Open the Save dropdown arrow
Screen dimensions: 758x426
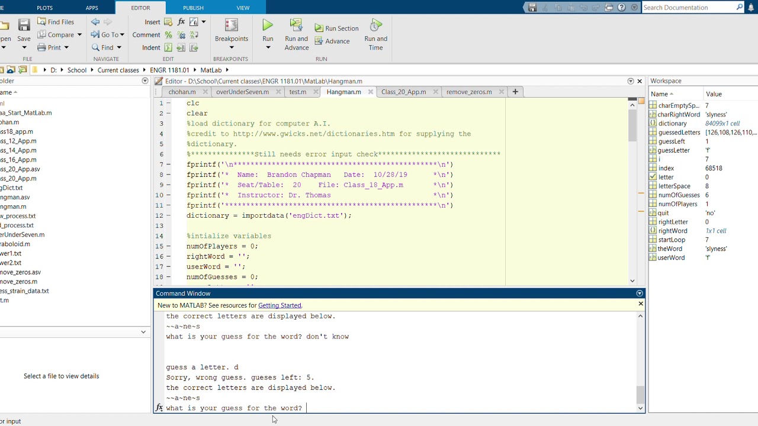pyautogui.click(x=24, y=48)
